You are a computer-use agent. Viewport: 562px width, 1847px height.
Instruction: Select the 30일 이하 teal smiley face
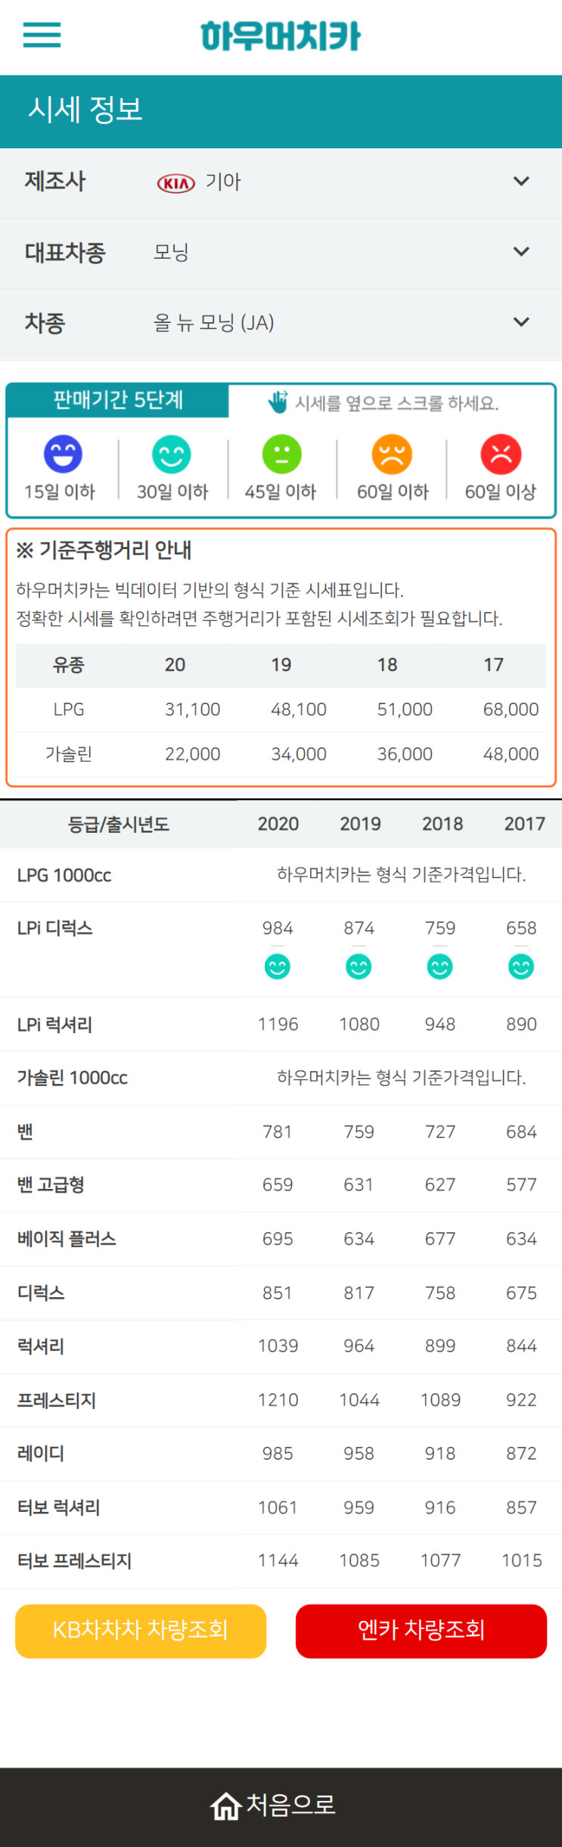(172, 454)
